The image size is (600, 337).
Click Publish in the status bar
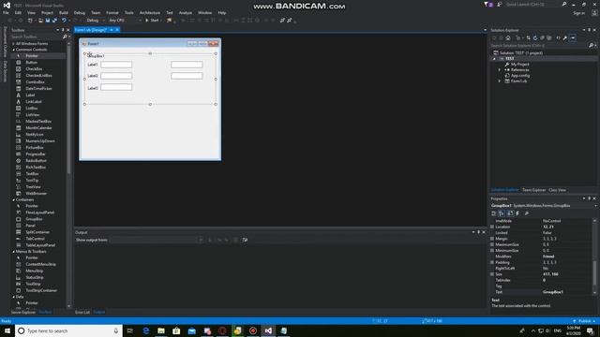tap(584, 321)
